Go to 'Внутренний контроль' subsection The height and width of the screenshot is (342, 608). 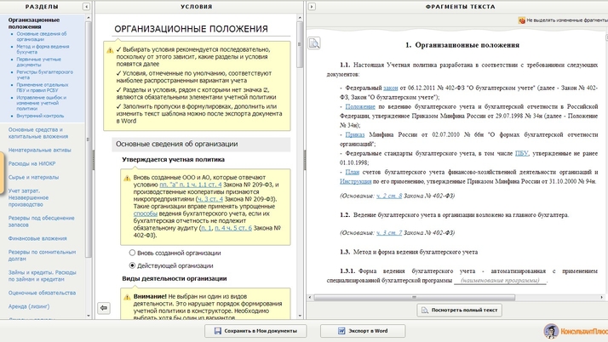pyautogui.click(x=39, y=116)
